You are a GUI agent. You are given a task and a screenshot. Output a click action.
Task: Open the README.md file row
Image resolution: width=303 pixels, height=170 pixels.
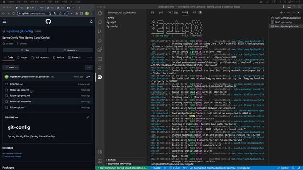(x=47, y=84)
